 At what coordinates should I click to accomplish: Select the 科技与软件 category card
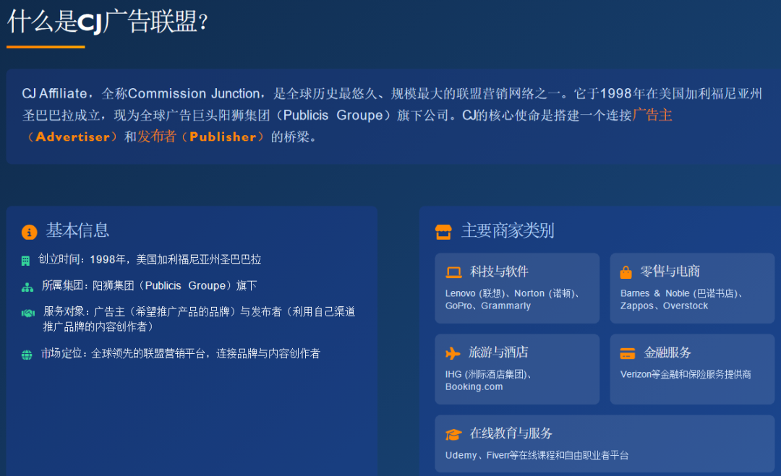(517, 288)
